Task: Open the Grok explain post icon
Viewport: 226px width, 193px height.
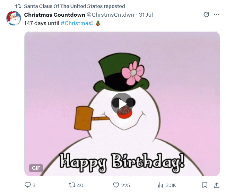Action: [x=206, y=15]
